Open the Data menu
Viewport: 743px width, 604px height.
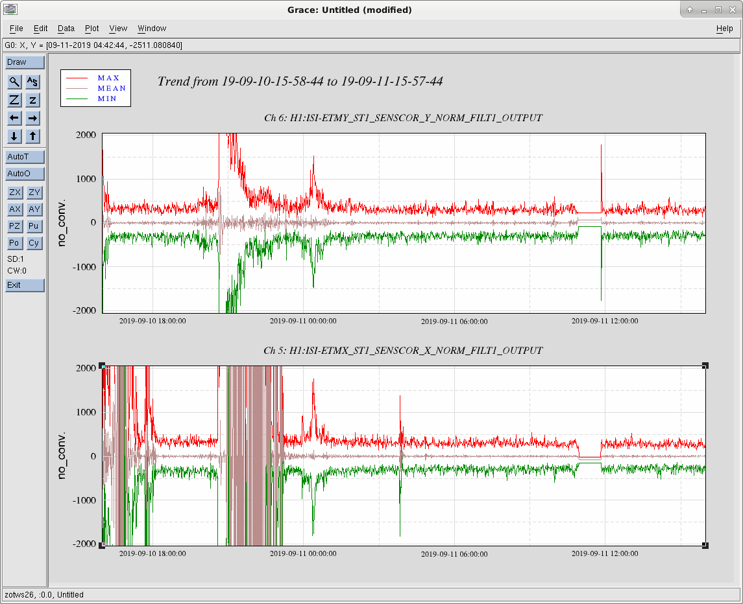pyautogui.click(x=66, y=29)
